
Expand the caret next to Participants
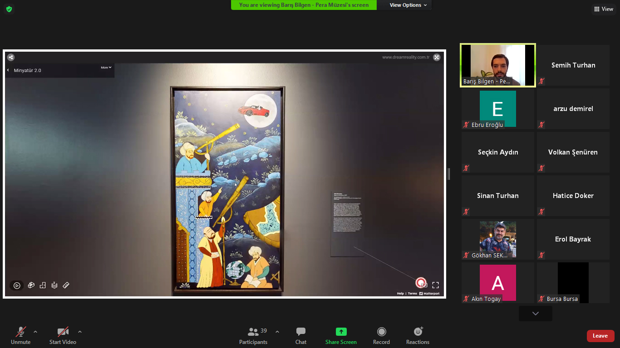(277, 332)
